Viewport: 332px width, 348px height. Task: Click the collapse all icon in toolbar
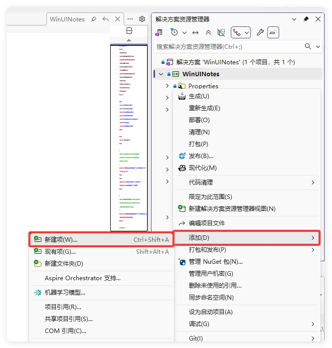208,32
